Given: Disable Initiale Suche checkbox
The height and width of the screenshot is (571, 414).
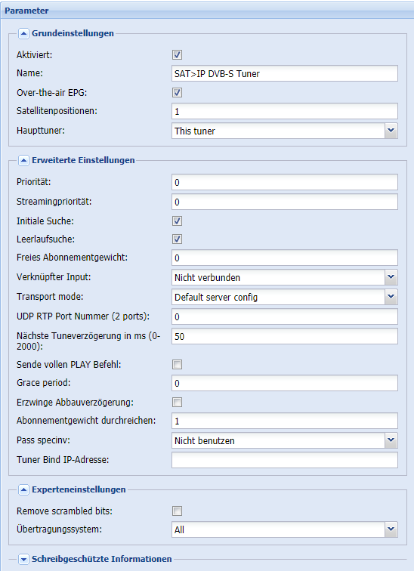Looking at the screenshot, I should tap(177, 221).
